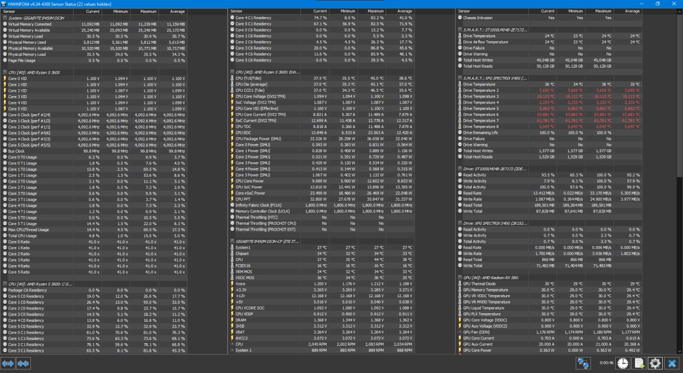Viewport: 683px width, 373px height.
Task: Select the DRAM voltage row
Action: click(321, 320)
